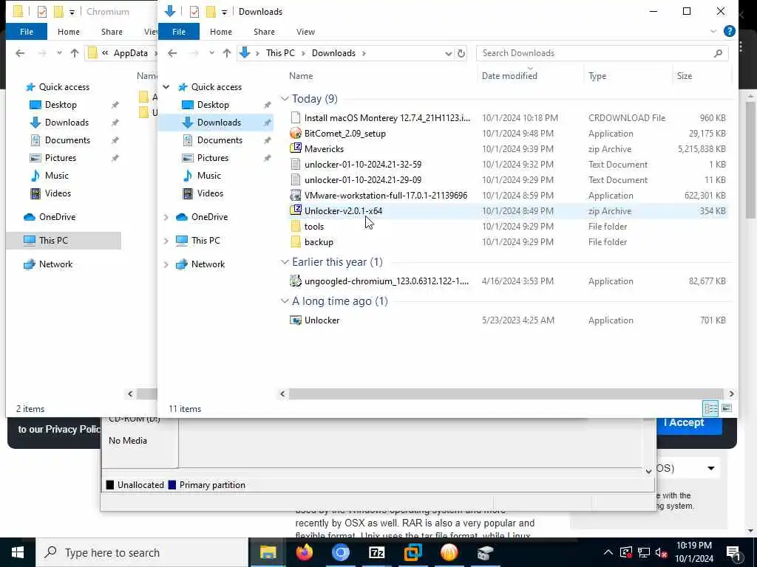Select the Unlocker-v2.0.1-x64 zip icon
The width and height of the screenshot is (757, 567).
click(296, 210)
